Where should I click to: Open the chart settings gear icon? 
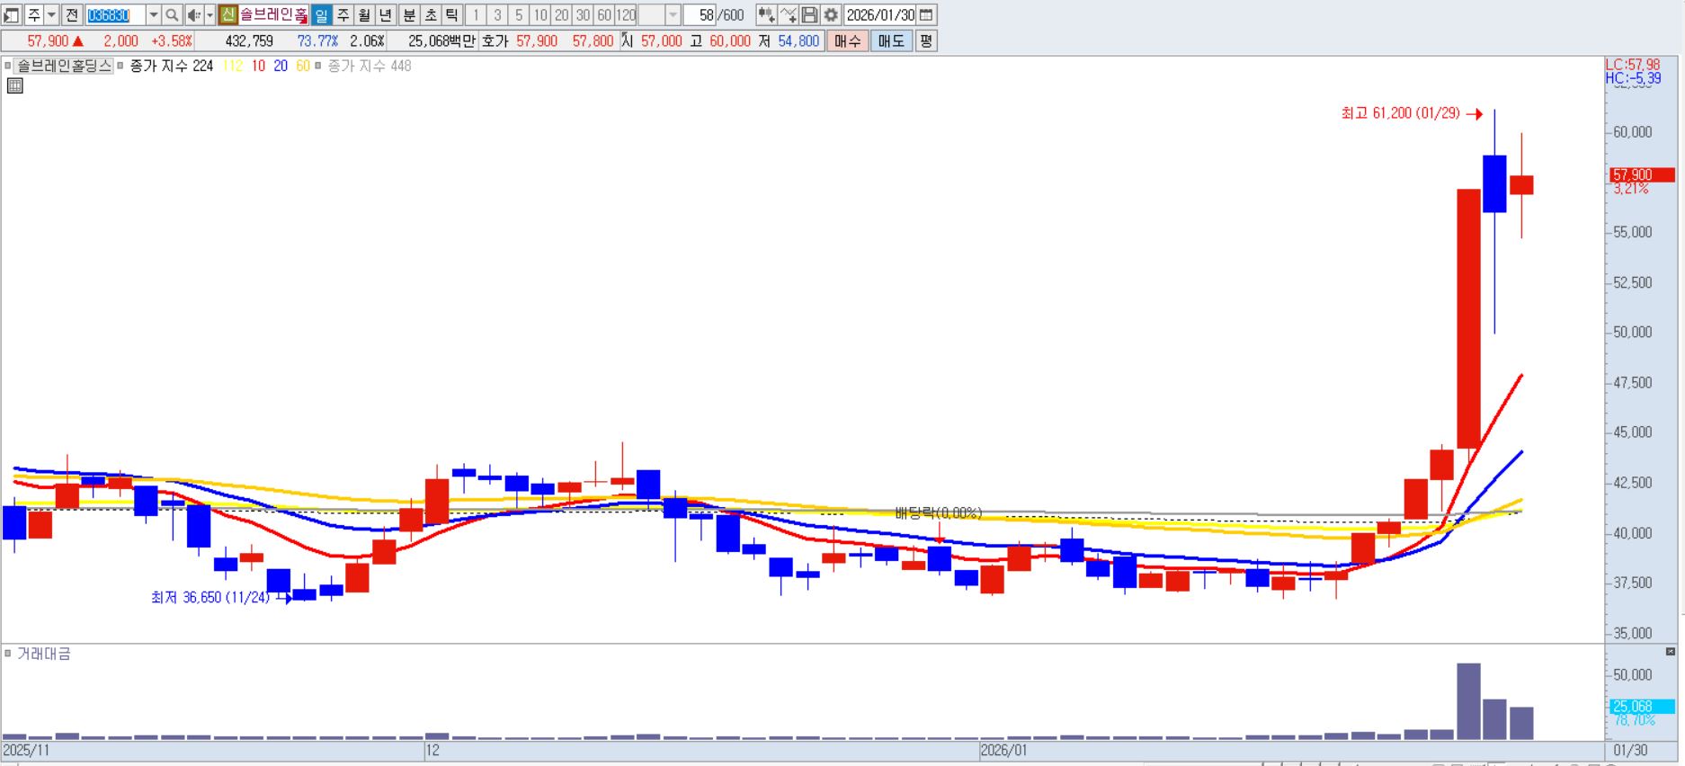[x=831, y=15]
